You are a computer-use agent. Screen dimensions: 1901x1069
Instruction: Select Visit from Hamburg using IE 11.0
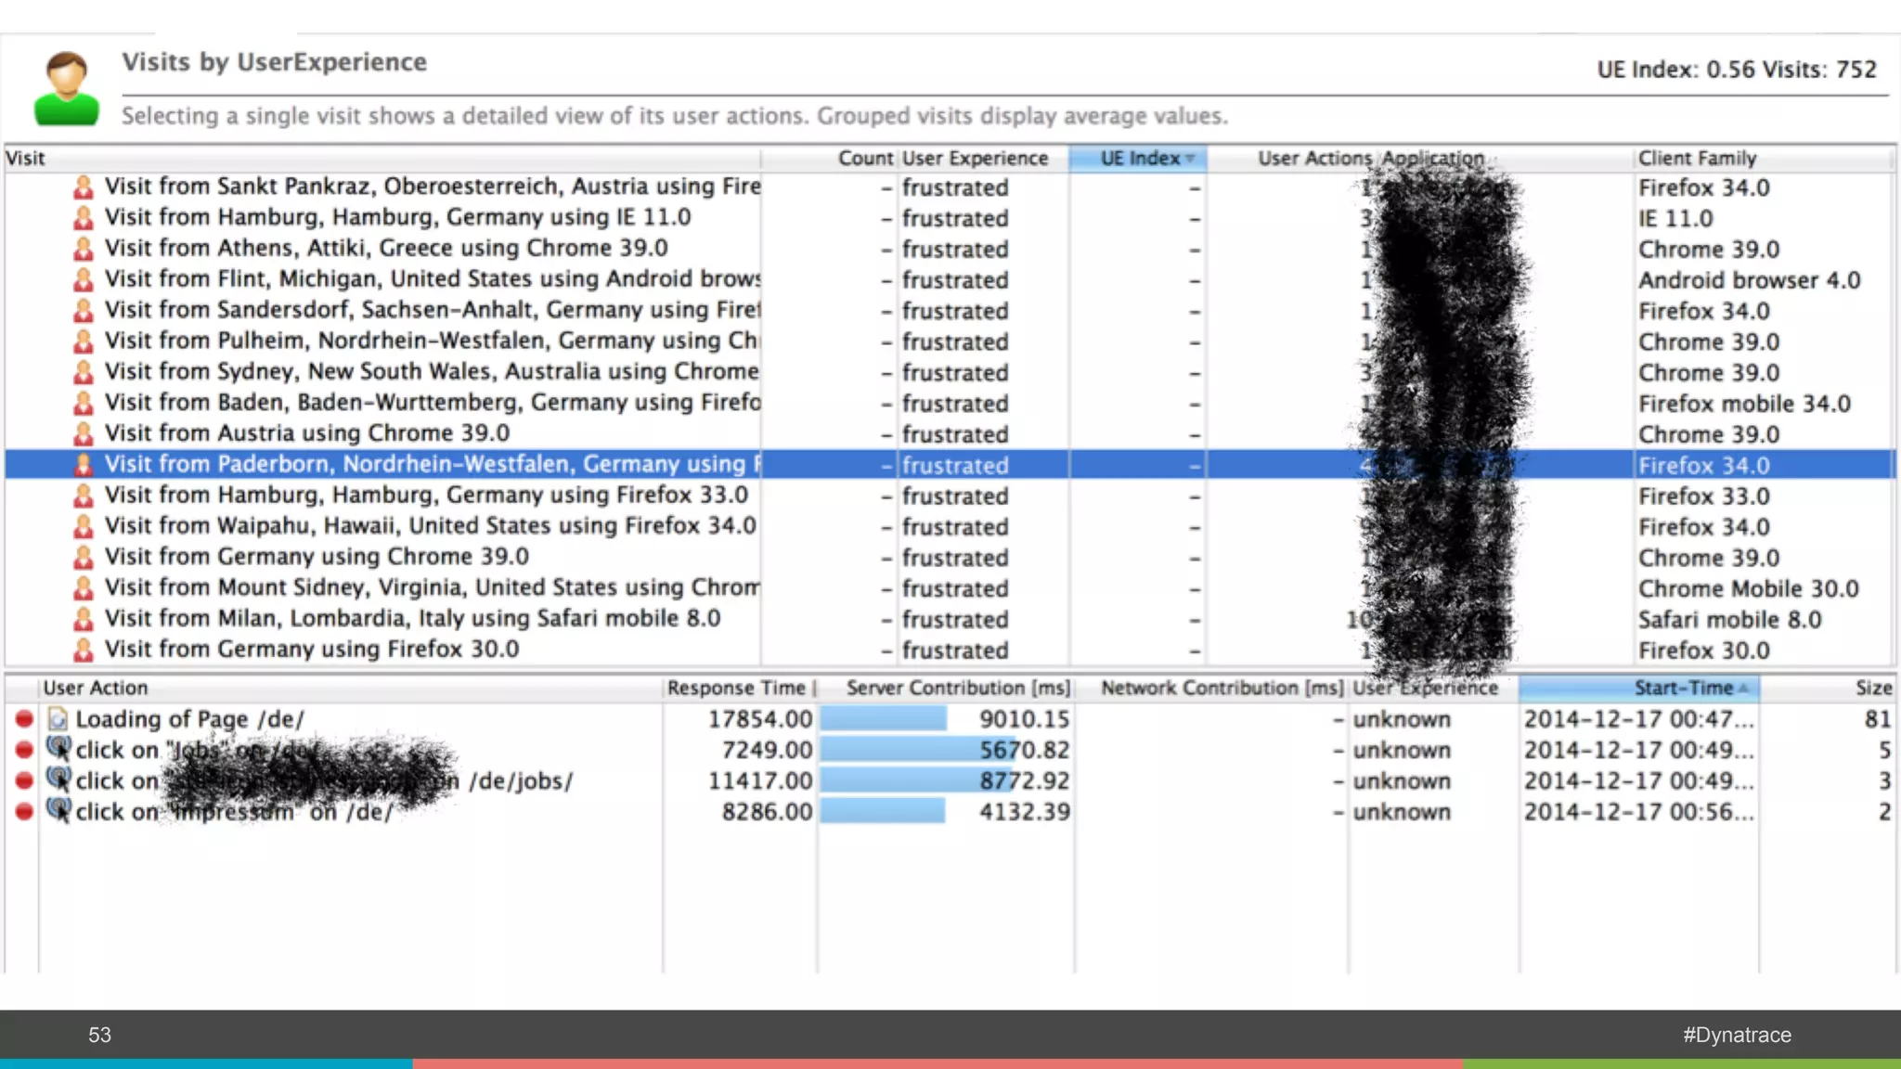[x=397, y=218]
